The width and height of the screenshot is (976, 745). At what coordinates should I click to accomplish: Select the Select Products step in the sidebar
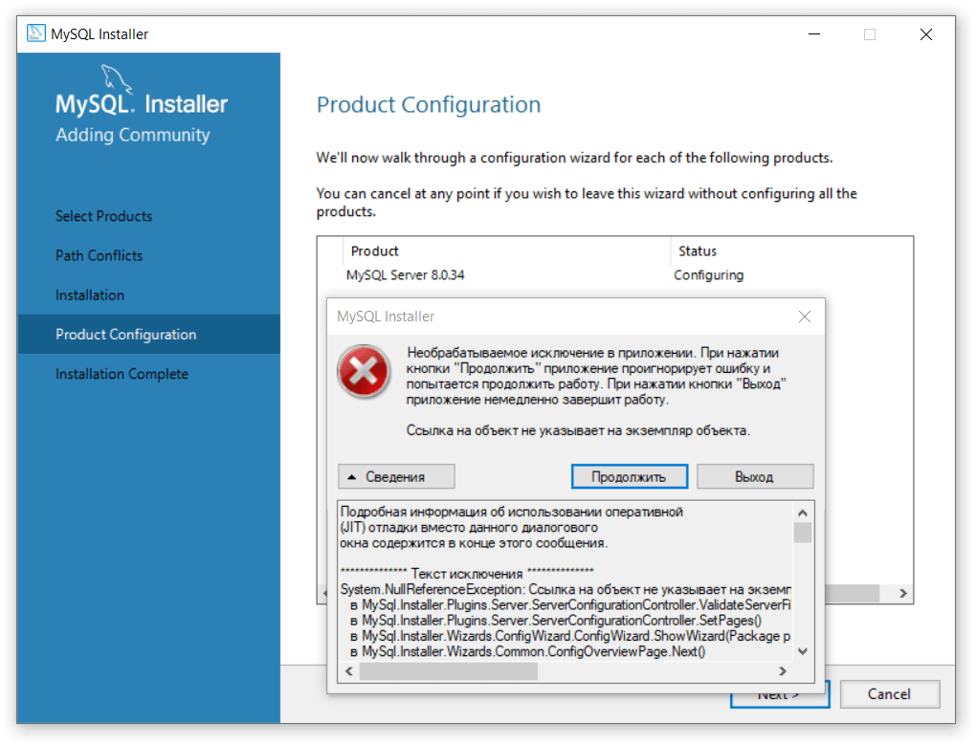pyautogui.click(x=103, y=216)
